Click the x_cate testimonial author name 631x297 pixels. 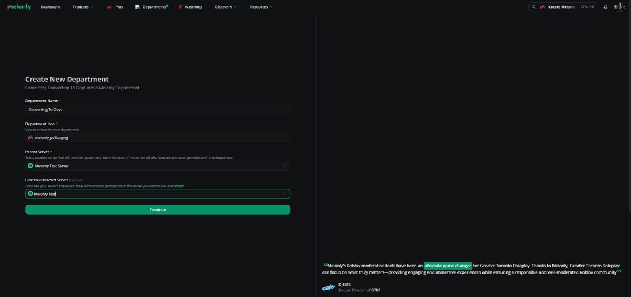(x=345, y=284)
